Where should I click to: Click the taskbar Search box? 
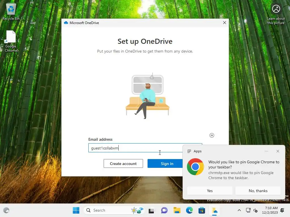(114, 210)
